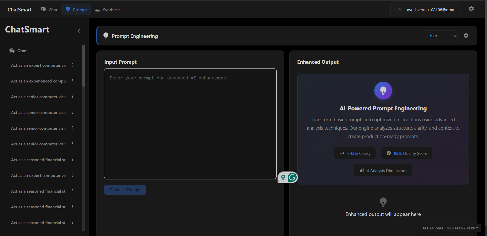Click the Enhance Prompt button
This screenshot has height=236, width=487.
[x=125, y=190]
